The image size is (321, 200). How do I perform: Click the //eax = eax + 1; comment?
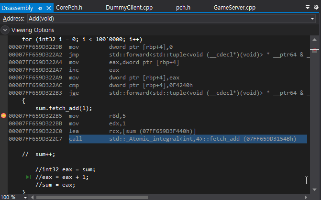pos(62,178)
